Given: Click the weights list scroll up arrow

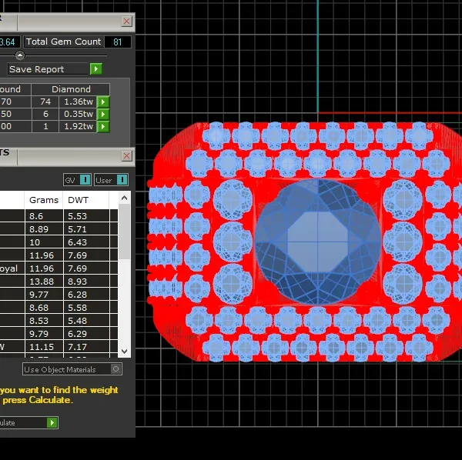Looking at the screenshot, I should click(x=124, y=198).
